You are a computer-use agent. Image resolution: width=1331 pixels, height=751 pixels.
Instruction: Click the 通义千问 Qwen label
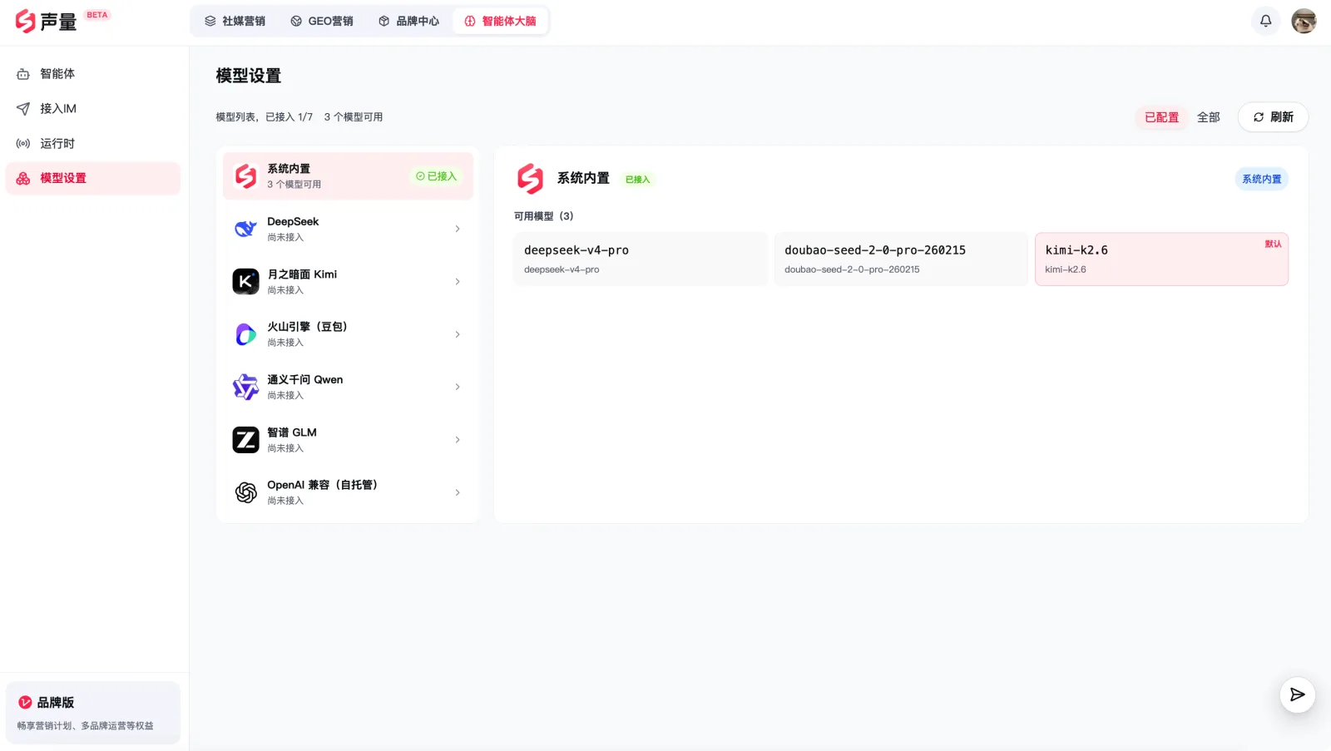tap(304, 380)
